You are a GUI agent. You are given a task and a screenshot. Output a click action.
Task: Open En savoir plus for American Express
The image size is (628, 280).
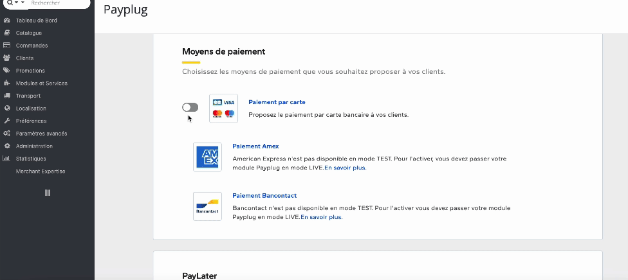[346, 168]
